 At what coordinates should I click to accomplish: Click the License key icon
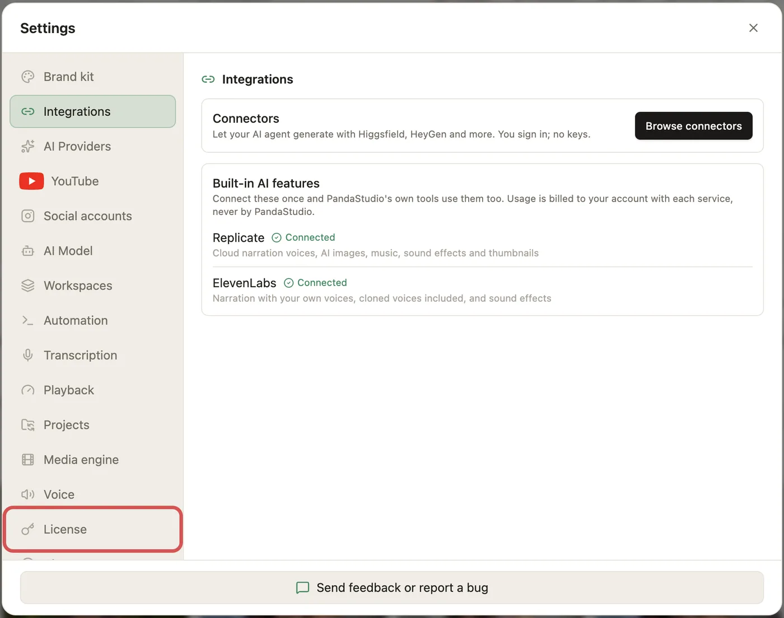28,529
